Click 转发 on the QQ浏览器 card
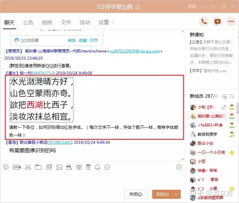The height and width of the screenshot is (203, 239). coord(72,40)
